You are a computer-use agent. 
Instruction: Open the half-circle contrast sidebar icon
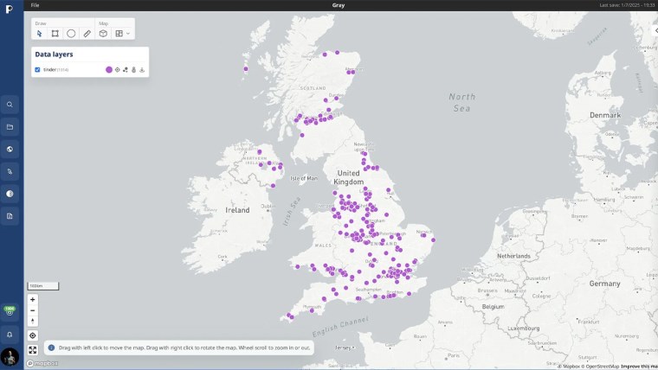(x=10, y=194)
